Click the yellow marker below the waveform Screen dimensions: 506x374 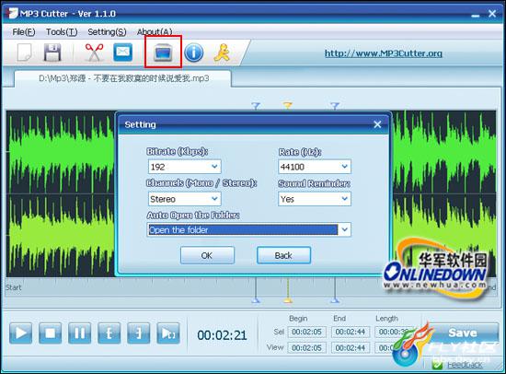288,300
